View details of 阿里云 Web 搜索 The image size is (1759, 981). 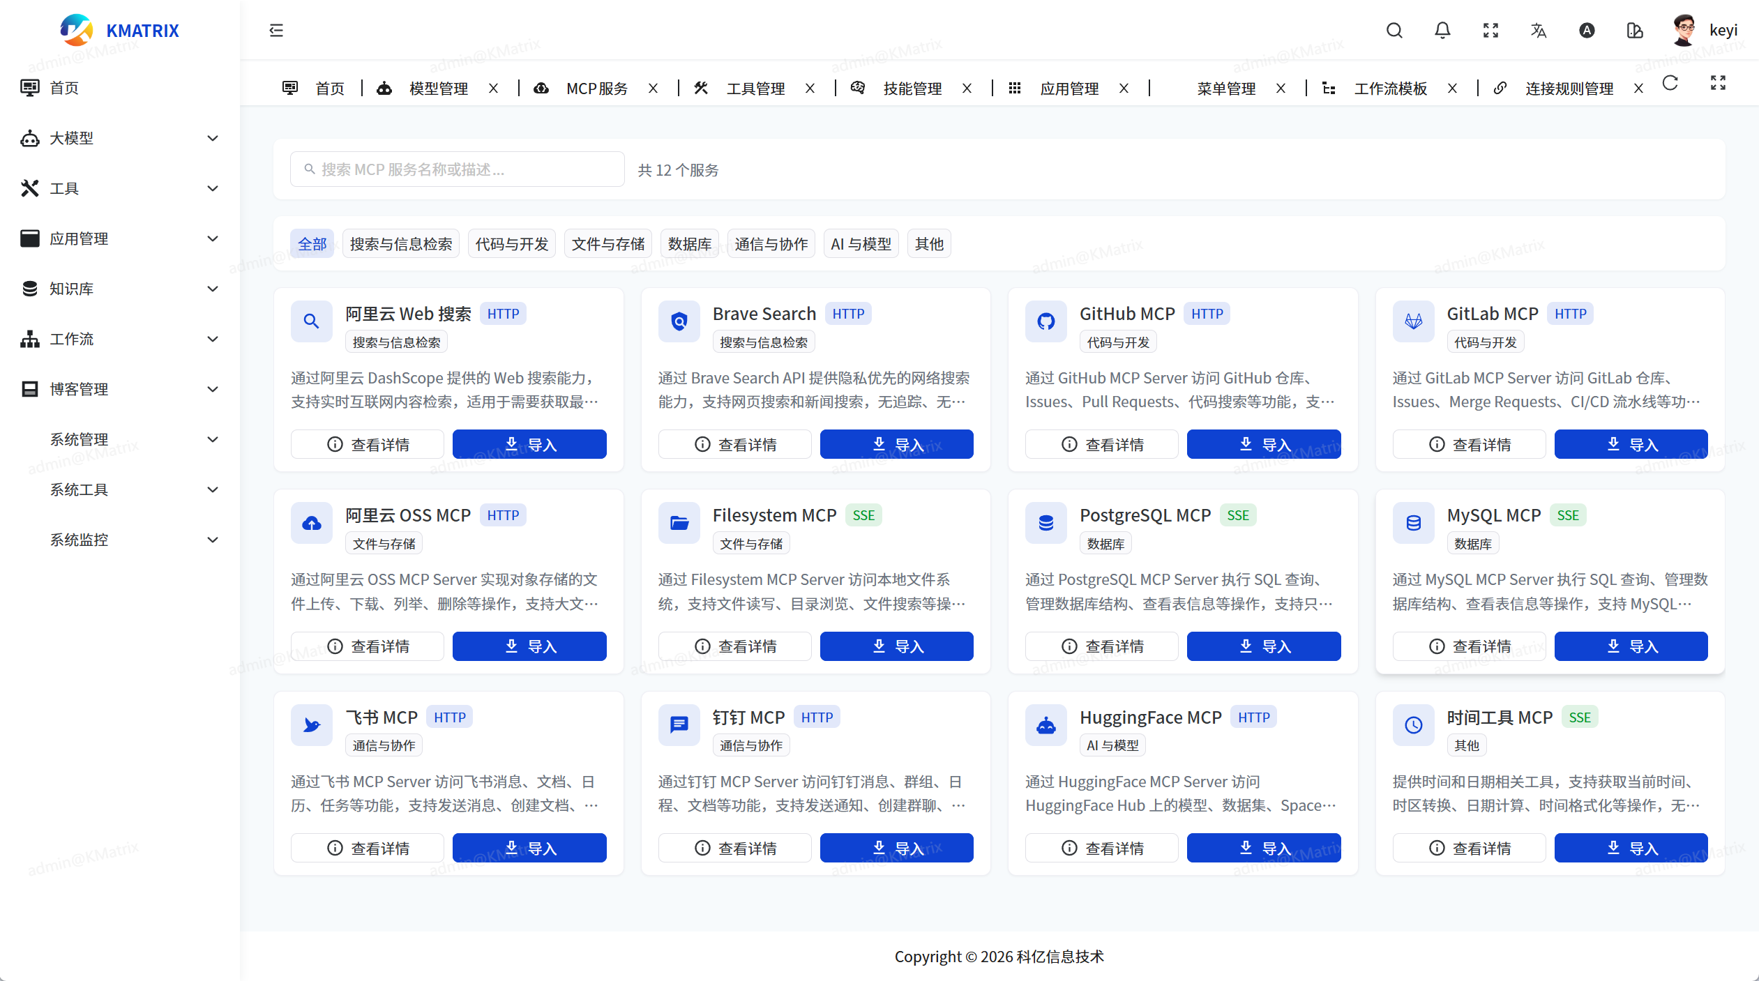click(368, 445)
